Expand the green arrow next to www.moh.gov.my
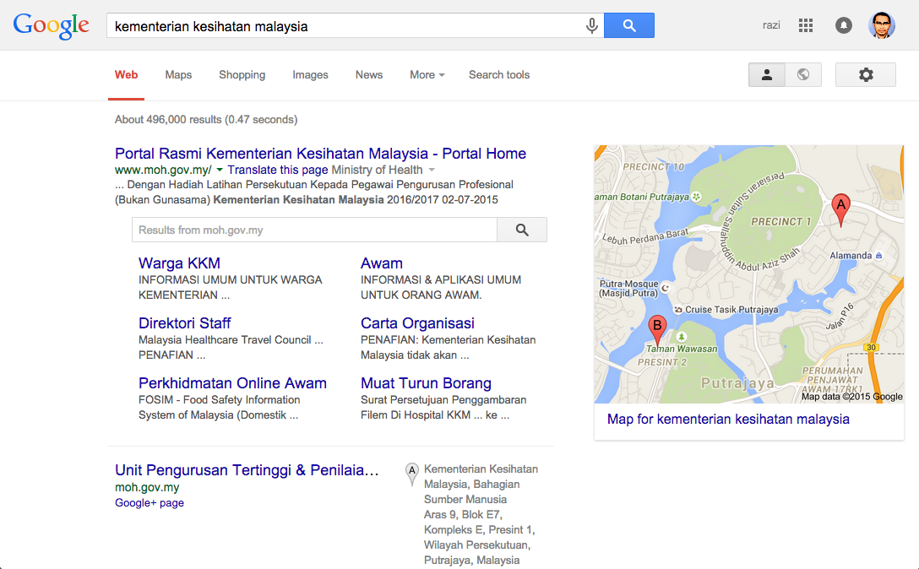The image size is (919, 569). click(x=220, y=170)
